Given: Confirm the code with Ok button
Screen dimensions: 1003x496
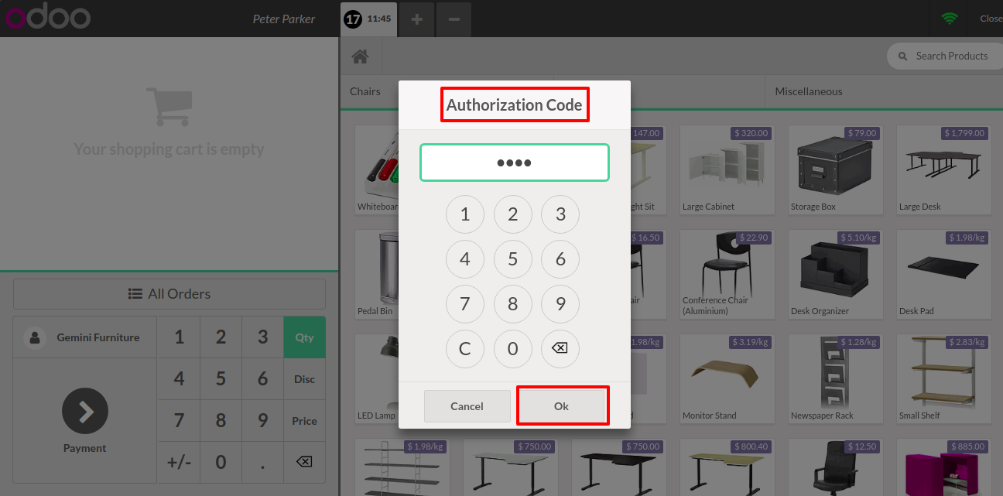Looking at the screenshot, I should point(562,406).
